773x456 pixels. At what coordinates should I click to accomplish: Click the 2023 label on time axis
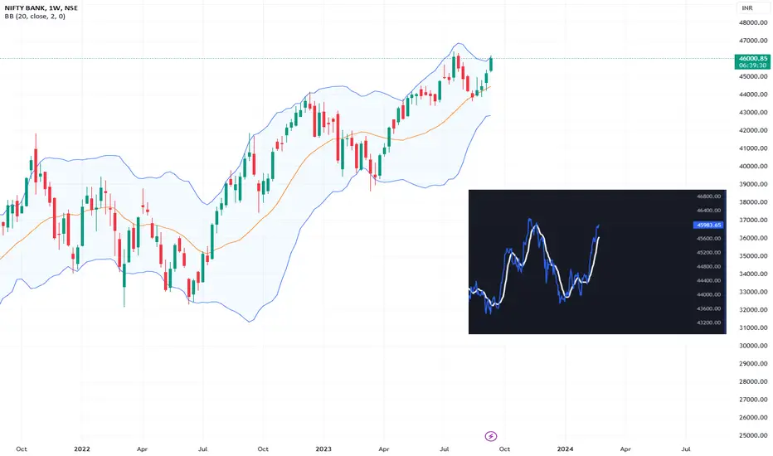(323, 449)
